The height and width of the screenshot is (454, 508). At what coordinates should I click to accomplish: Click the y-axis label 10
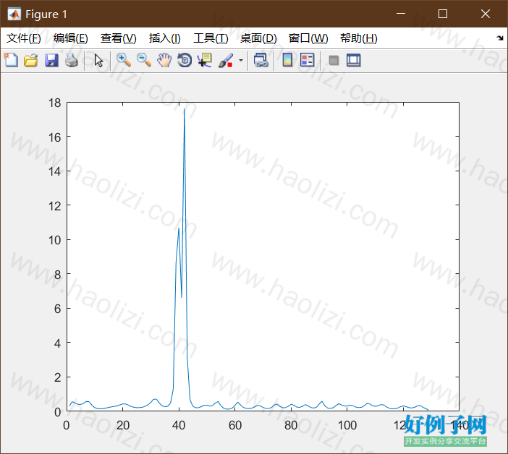point(55,240)
